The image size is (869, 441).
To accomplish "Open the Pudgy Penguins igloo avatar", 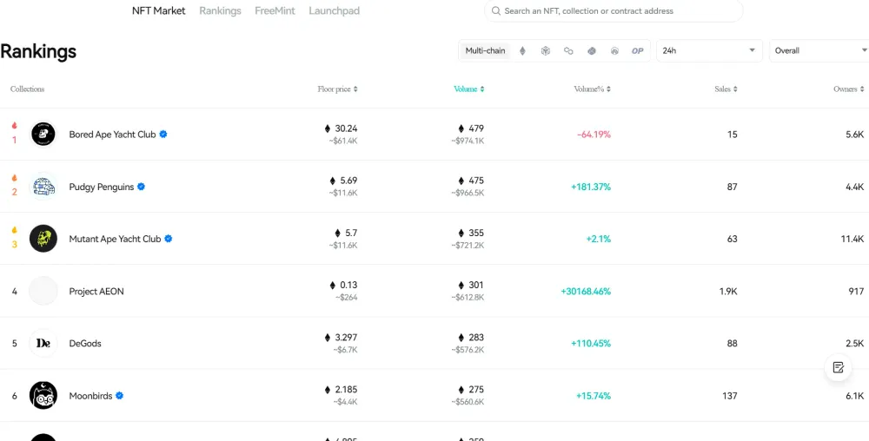I will (43, 187).
